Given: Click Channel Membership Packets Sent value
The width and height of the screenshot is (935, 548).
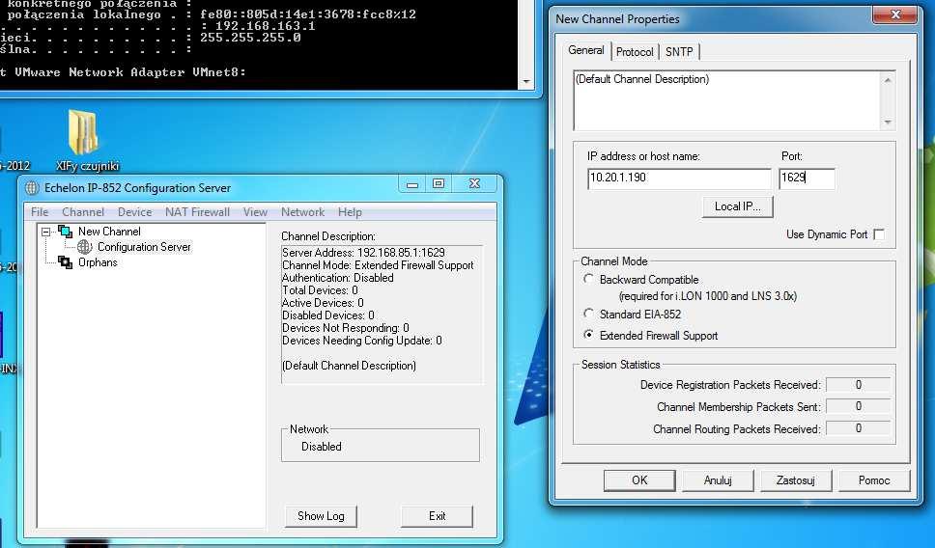Looking at the screenshot, I should coord(858,407).
